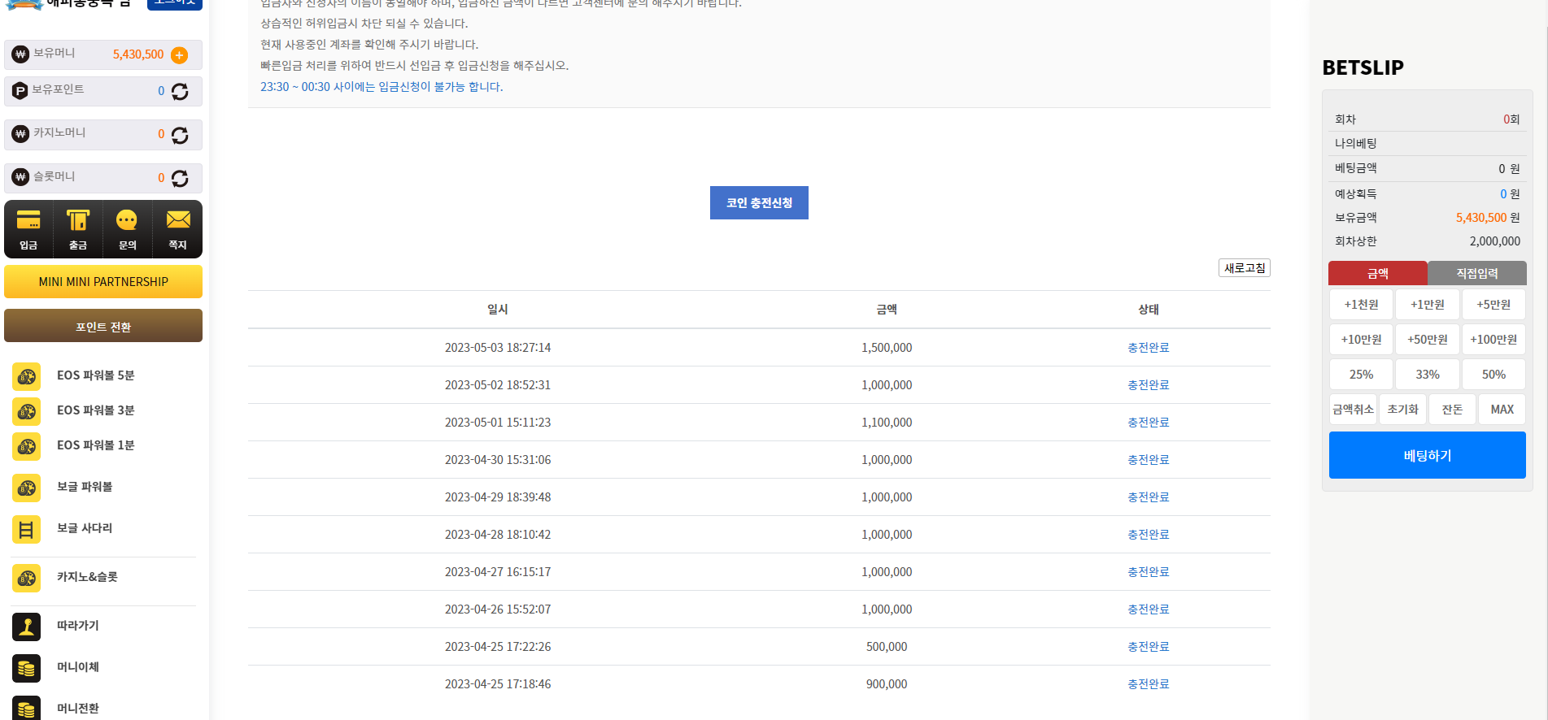The image size is (1548, 720).
Task: Open the 머니이체 menu item
Action: (78, 667)
